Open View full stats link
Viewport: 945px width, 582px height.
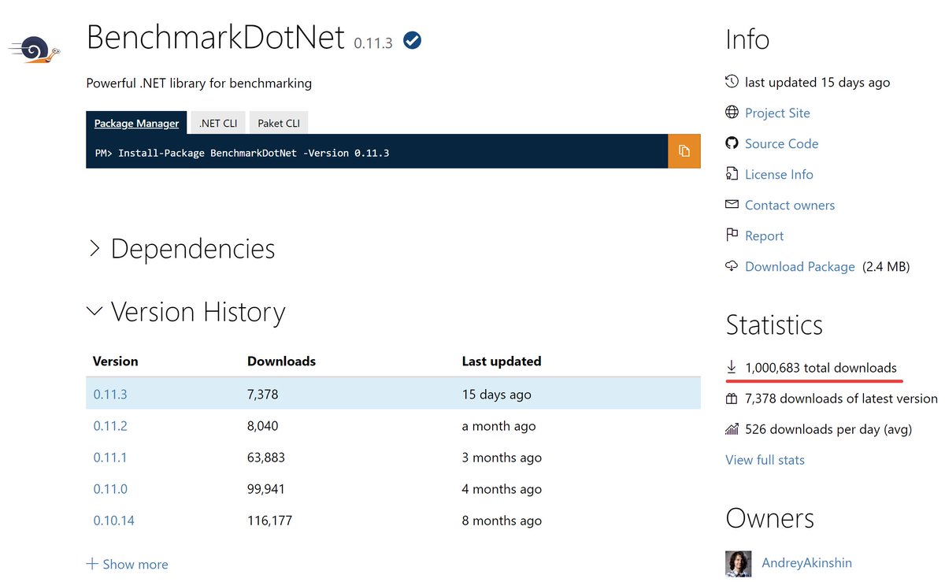pyautogui.click(x=765, y=460)
